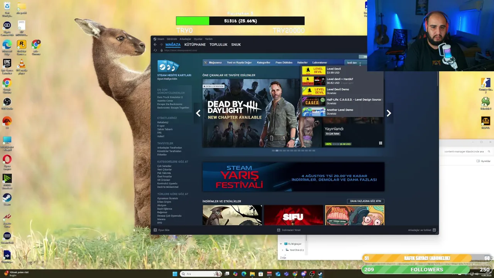Open the Oyunlar menu
Viewport: 494px width, 278px height.
(198, 39)
